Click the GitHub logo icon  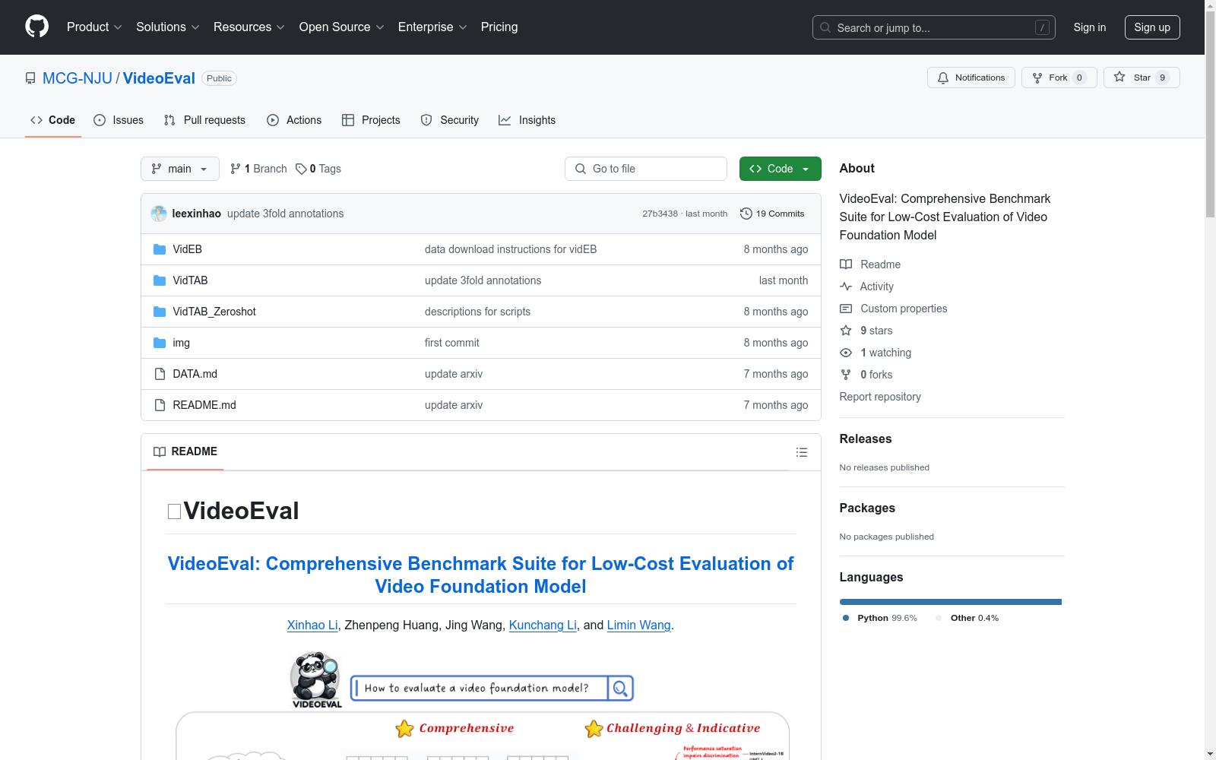click(x=36, y=27)
